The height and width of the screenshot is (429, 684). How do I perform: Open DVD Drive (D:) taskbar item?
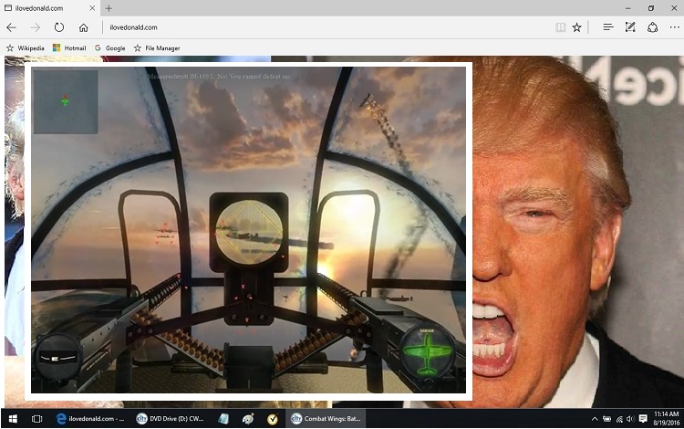[171, 419]
